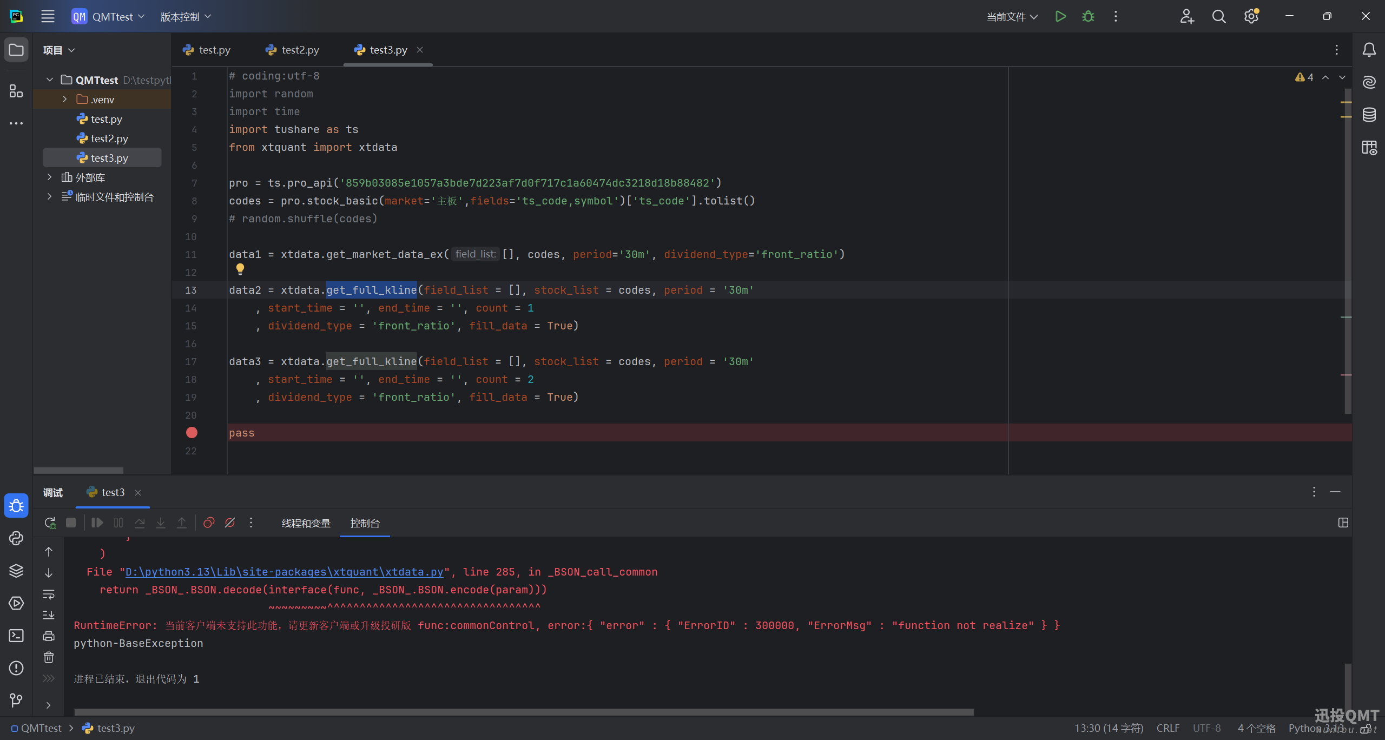This screenshot has height=740, width=1385.
Task: Open the indent settings showing 4 spaces
Action: (1256, 728)
